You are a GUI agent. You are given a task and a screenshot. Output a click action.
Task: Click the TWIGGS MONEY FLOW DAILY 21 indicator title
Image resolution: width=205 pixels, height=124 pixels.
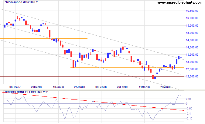point(26,92)
